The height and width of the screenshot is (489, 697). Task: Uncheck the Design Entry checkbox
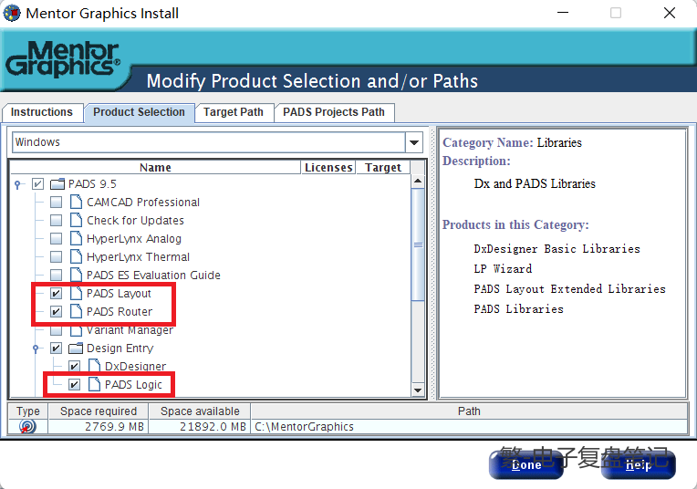(56, 348)
